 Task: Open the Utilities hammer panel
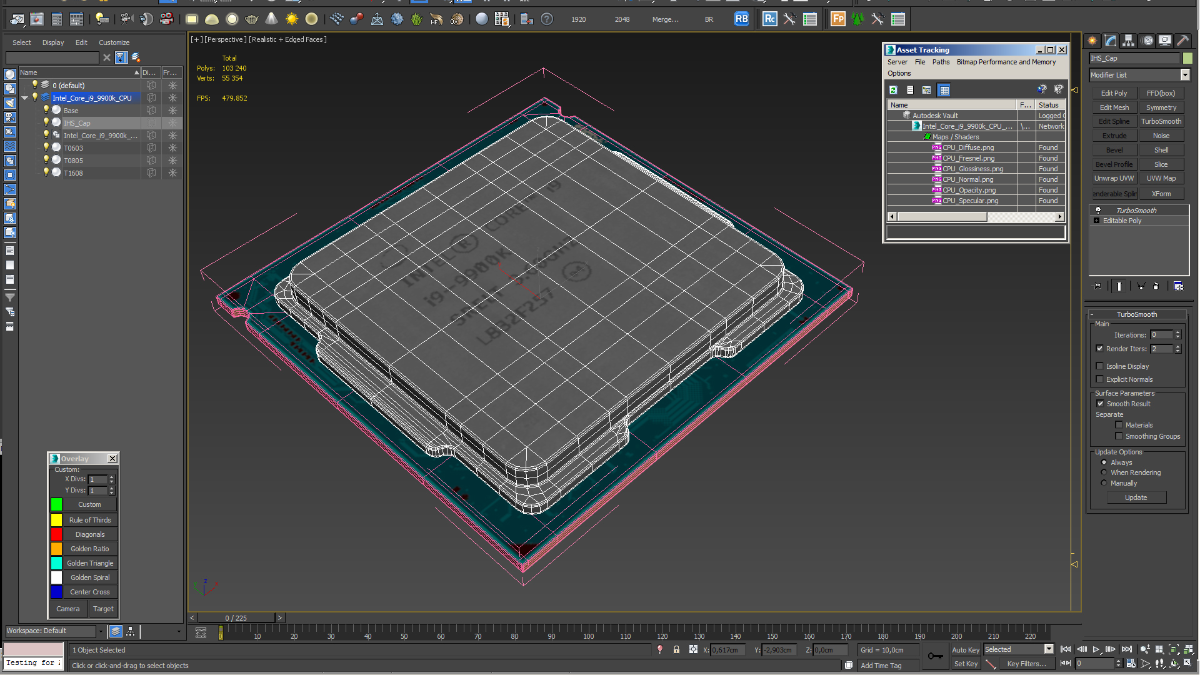pyautogui.click(x=1183, y=41)
